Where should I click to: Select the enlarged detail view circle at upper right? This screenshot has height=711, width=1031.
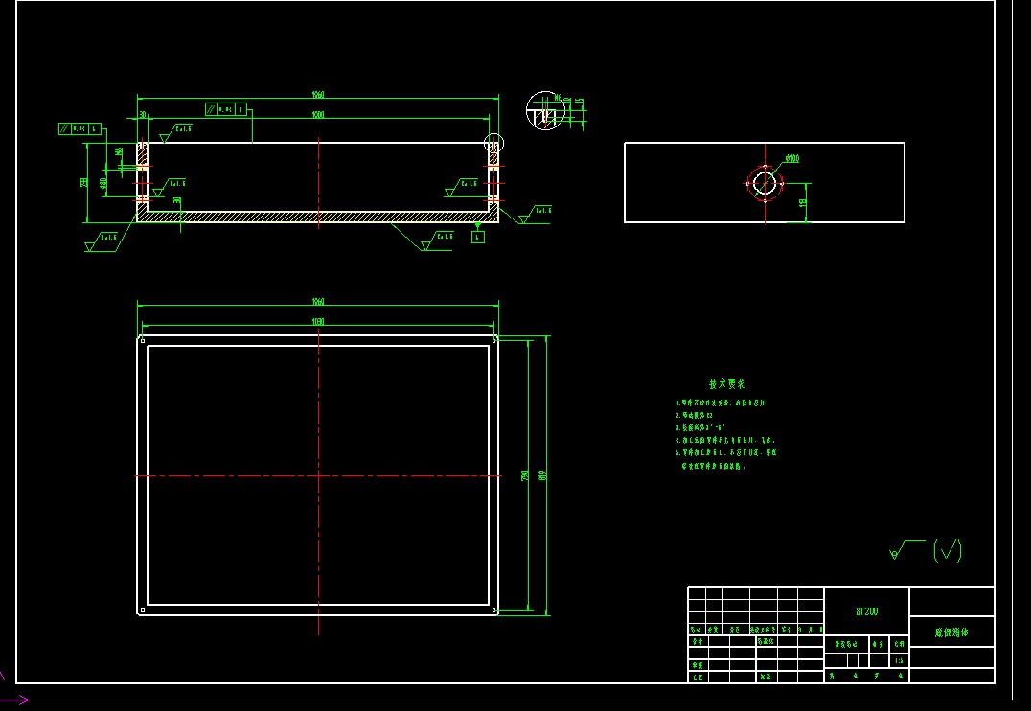point(545,110)
